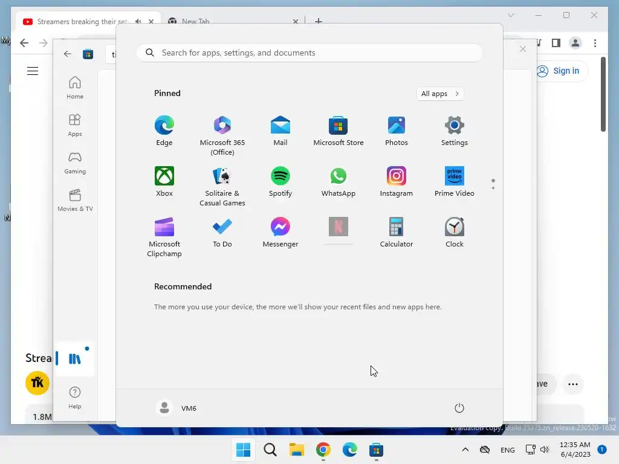
Task: Open Apps section in Microsoft Store sidebar
Action: tap(74, 125)
